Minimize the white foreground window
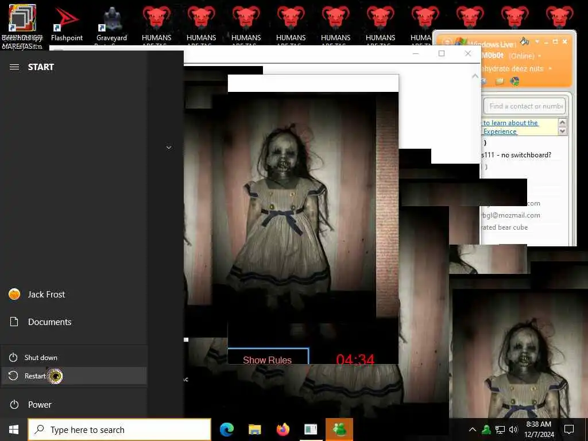 tap(416, 53)
